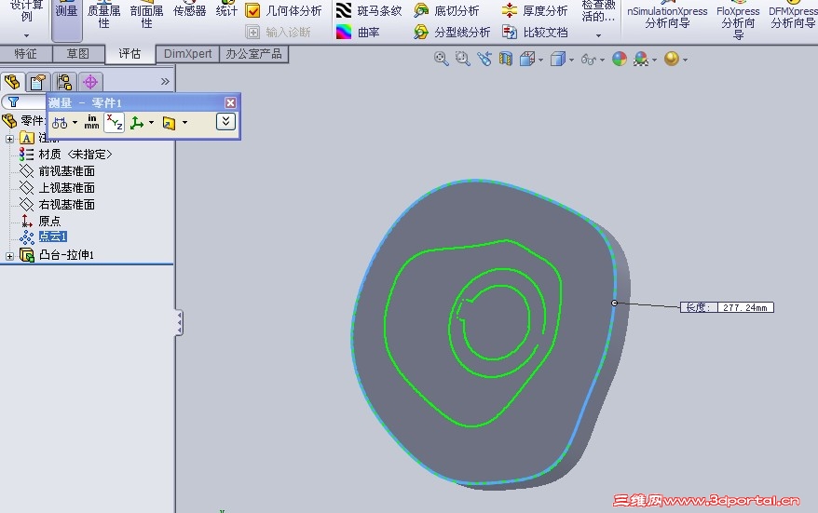Expand the 检查激活的 dropdown arrow
Image resolution: width=818 pixels, height=513 pixels.
(598, 36)
